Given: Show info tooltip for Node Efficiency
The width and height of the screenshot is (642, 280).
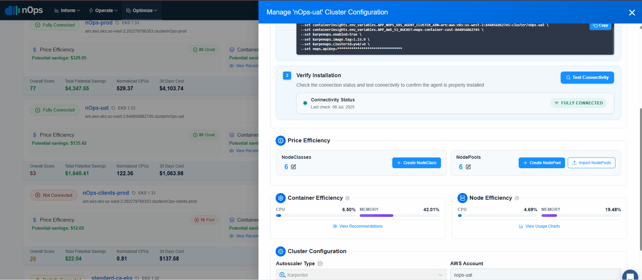Looking at the screenshot, I should [517, 198].
